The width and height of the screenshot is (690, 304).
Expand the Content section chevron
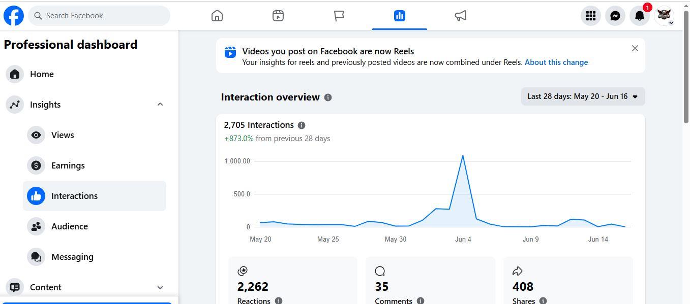[160, 287]
